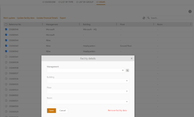194x117 pixels.
Task: Select the CI VIEWS tab
Action: (x=101, y=2)
